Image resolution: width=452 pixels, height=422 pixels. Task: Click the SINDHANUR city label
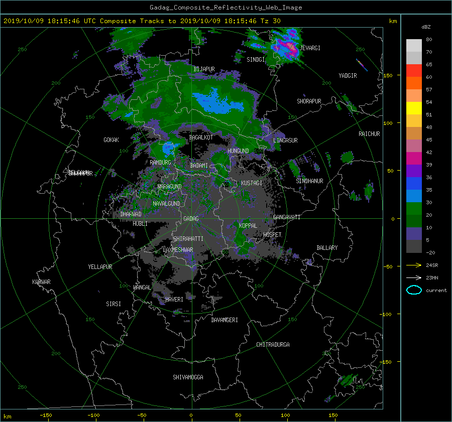pos(309,181)
